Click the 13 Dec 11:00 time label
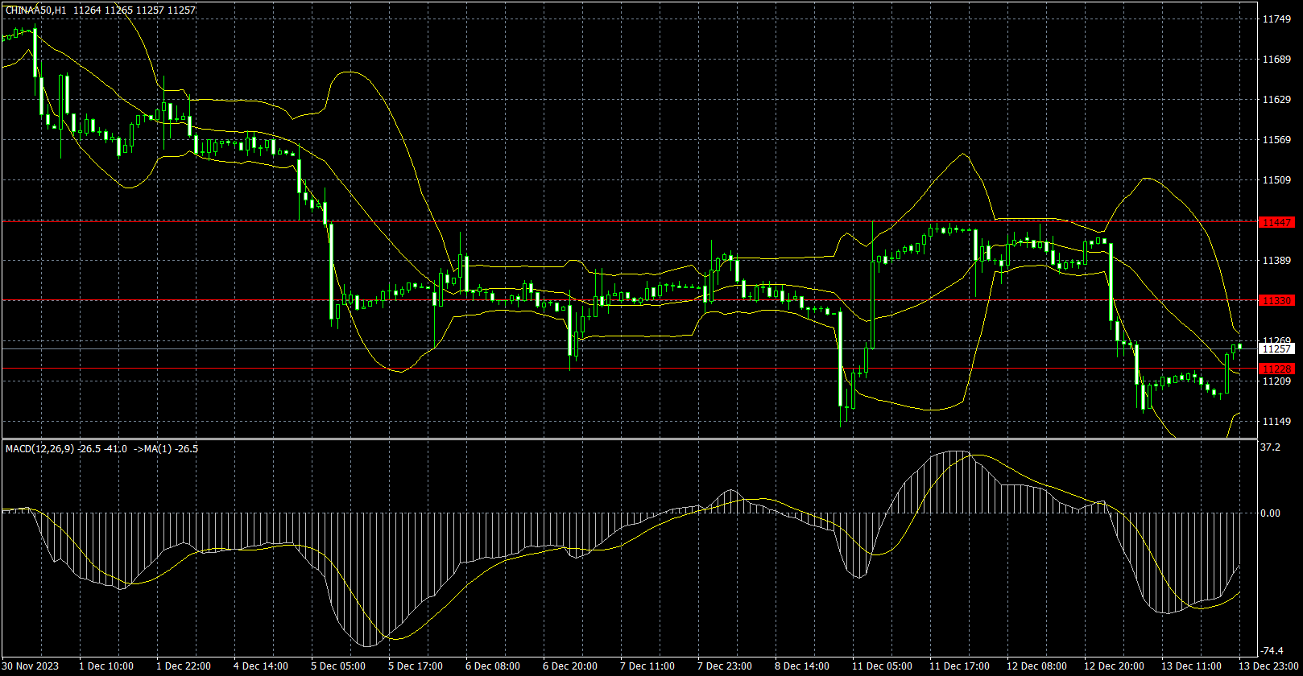The image size is (1303, 676). tap(1191, 666)
